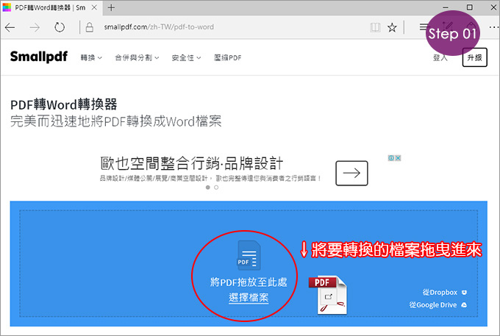Image resolution: width=500 pixels, height=336 pixels.
Task: Click the 登入 login link
Action: click(440, 57)
